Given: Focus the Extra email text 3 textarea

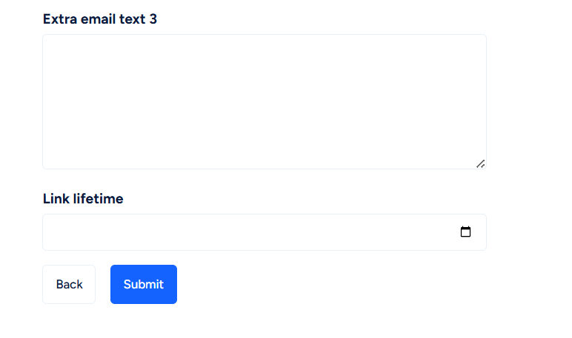Looking at the screenshot, I should [x=265, y=101].
